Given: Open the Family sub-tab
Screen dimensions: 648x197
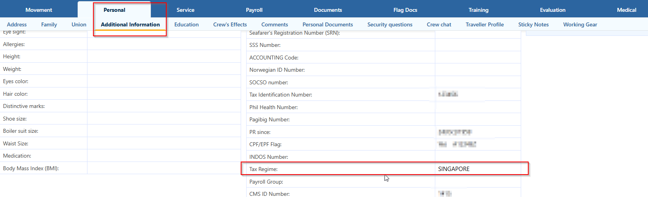Looking at the screenshot, I should [49, 24].
